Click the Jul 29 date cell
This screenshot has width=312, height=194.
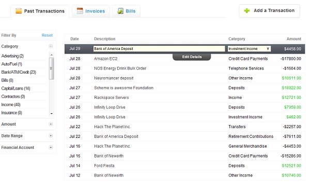75,49
